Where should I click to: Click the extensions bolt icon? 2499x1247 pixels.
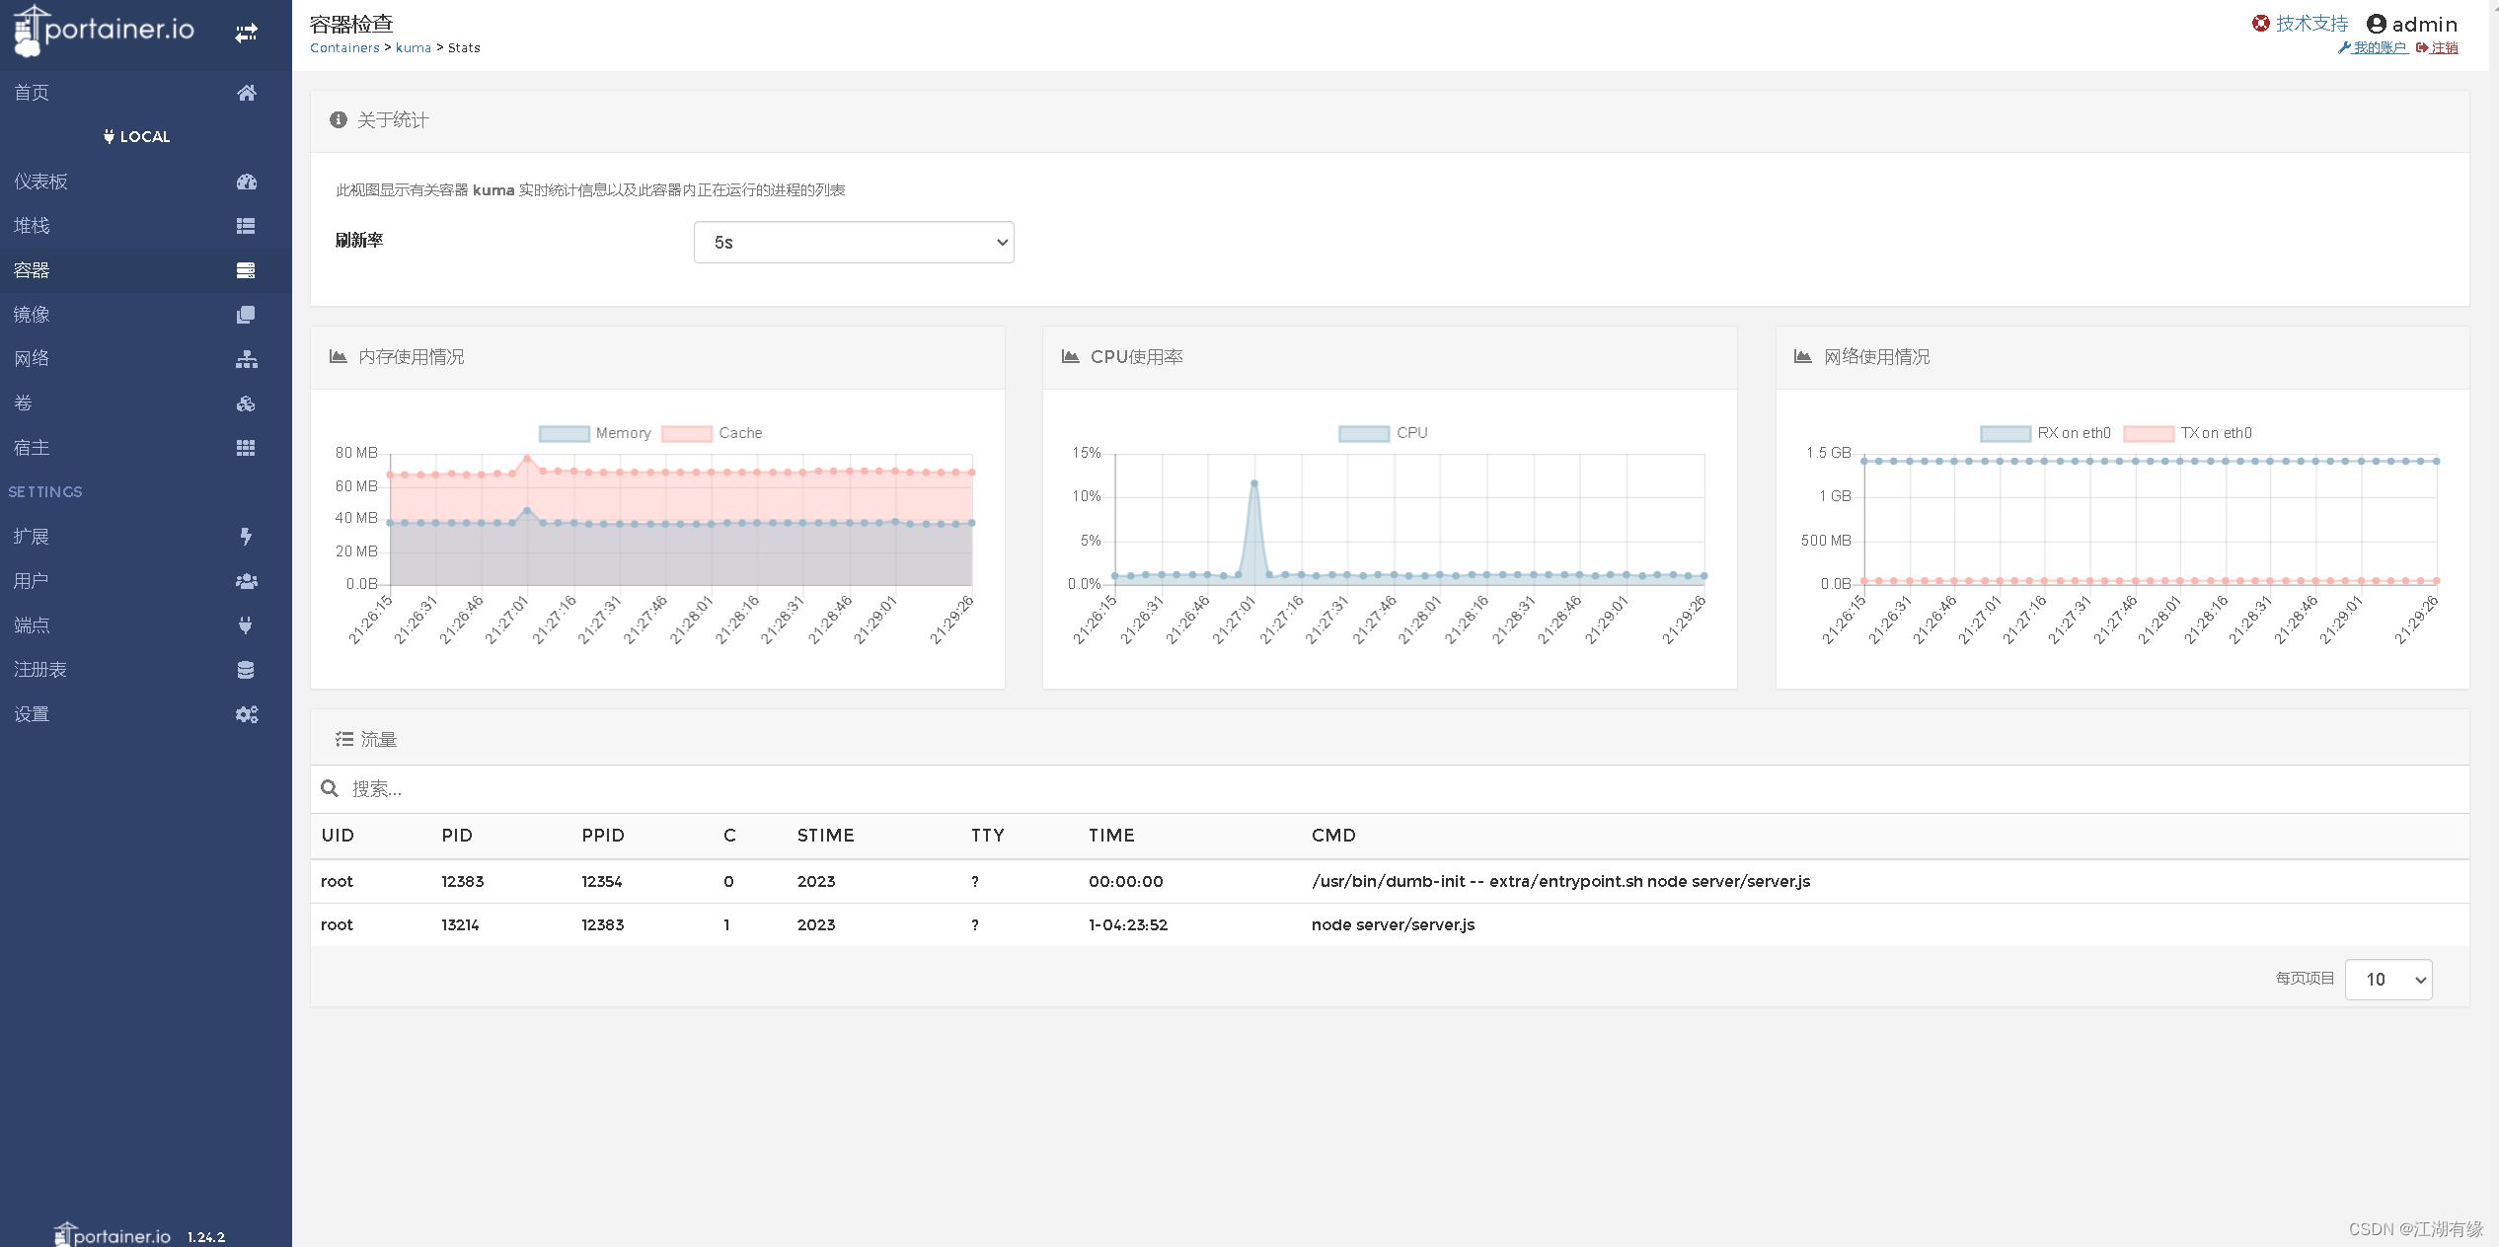tap(246, 537)
